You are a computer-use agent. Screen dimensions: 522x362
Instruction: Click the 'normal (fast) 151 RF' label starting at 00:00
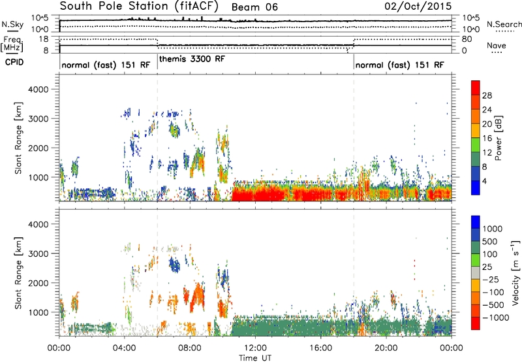(106, 65)
